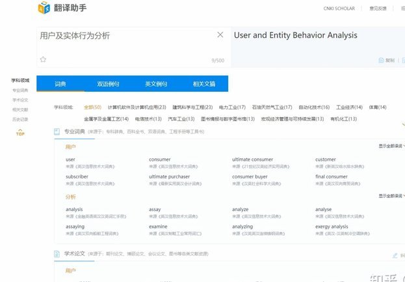Click the dictionary entry 'subscriber'
405x282 pixels.
pyautogui.click(x=77, y=176)
